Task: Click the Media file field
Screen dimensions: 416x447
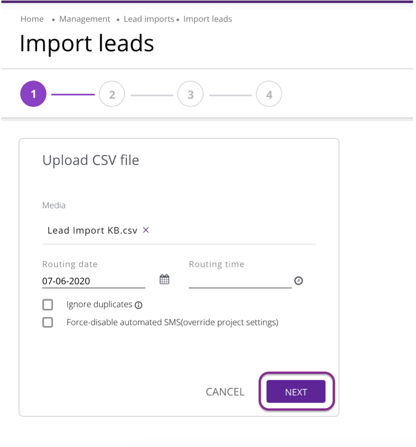Action: 230,230
